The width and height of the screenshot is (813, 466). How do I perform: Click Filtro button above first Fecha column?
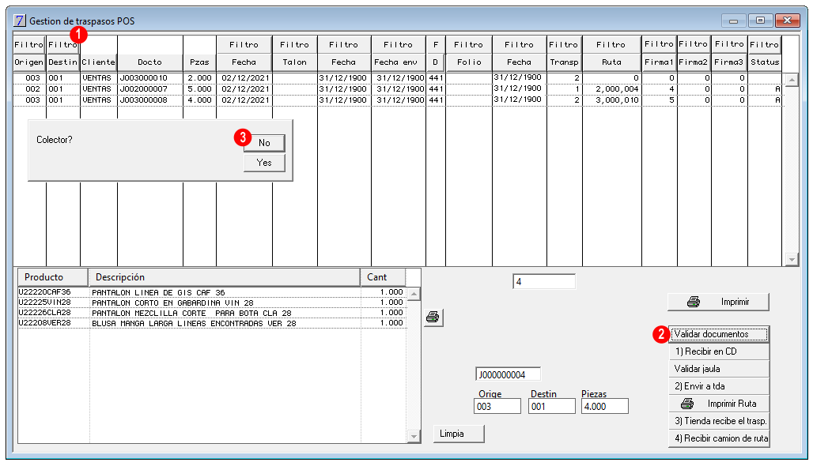click(x=244, y=44)
